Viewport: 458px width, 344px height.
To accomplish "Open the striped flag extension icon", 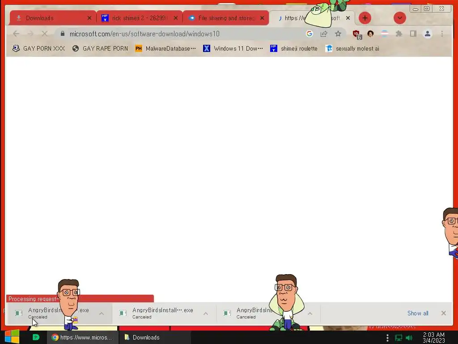I will tap(385, 34).
